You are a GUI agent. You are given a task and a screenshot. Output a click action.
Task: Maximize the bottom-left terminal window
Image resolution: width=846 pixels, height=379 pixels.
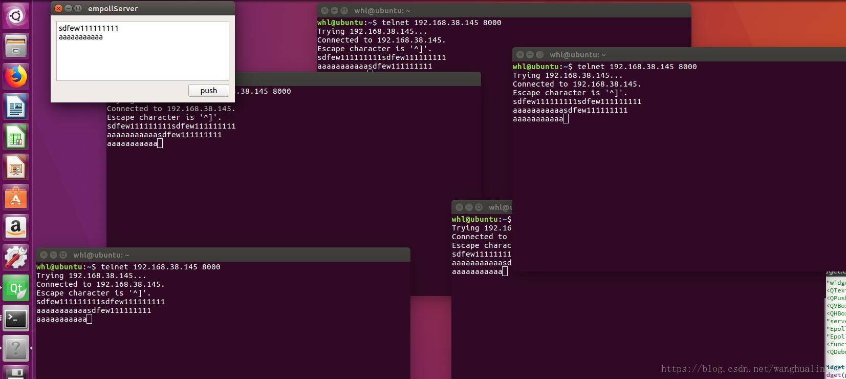coord(63,255)
